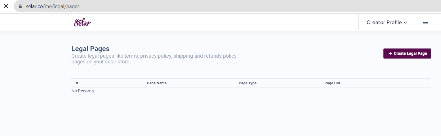Click the 'Create legal pages like terms' description line
The height and width of the screenshot is (136, 441).
[x=154, y=56]
